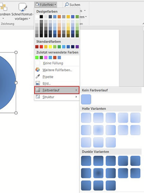Image resolution: width=144 pixels, height=193 pixels.
Task: Pick dark red in Standardfarben
Action: tap(37, 47)
